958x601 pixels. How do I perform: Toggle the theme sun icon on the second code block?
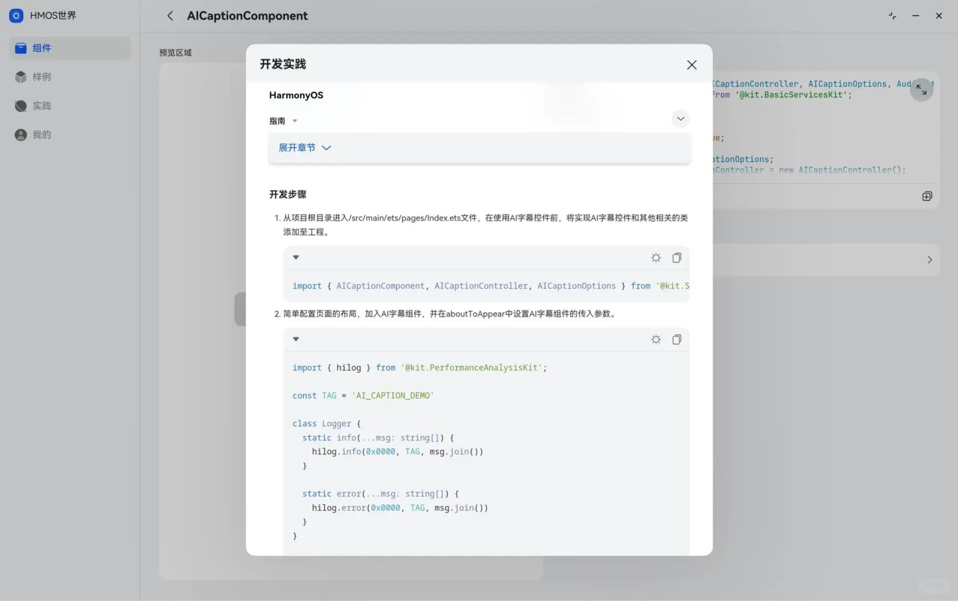[x=656, y=339]
